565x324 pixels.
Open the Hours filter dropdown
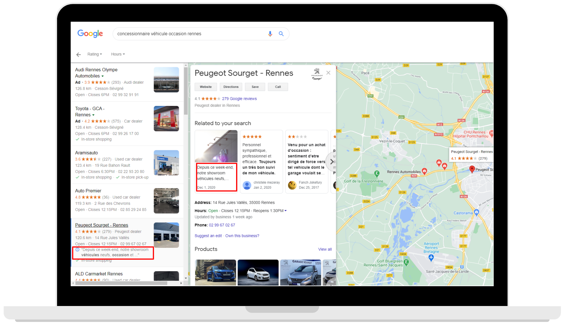(x=117, y=54)
